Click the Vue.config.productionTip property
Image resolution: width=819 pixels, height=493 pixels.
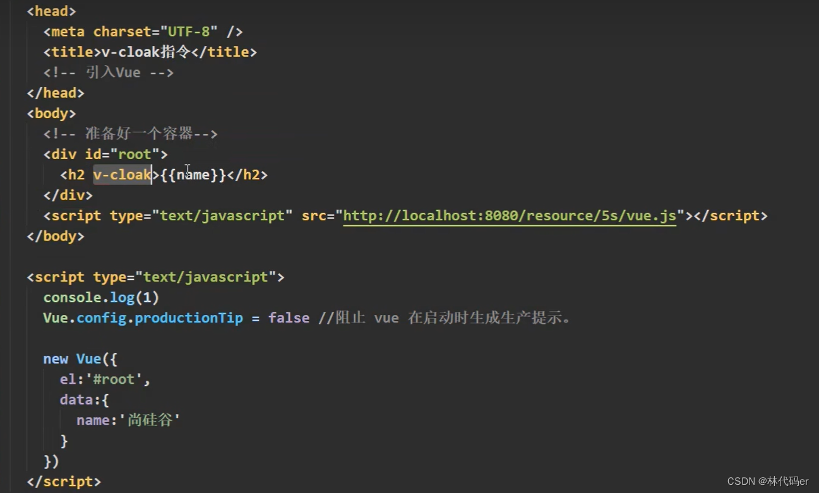tap(142, 318)
